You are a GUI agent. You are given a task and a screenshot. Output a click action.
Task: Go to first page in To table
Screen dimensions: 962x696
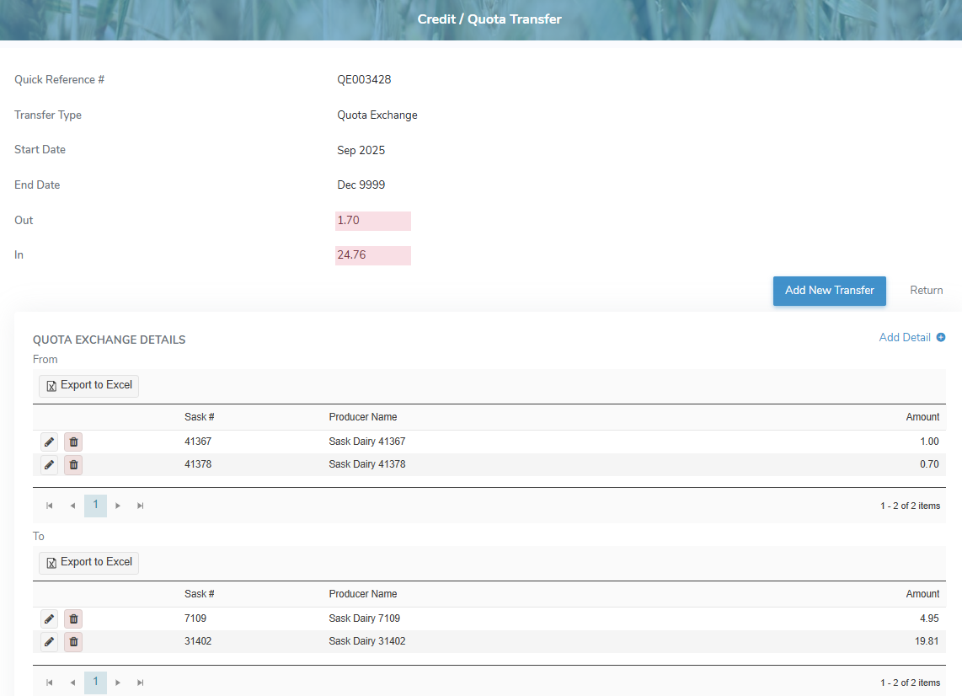[x=50, y=683]
